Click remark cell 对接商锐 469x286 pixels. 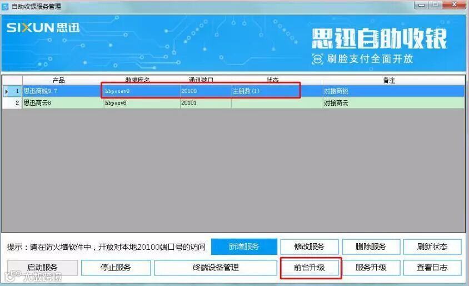[393, 91]
